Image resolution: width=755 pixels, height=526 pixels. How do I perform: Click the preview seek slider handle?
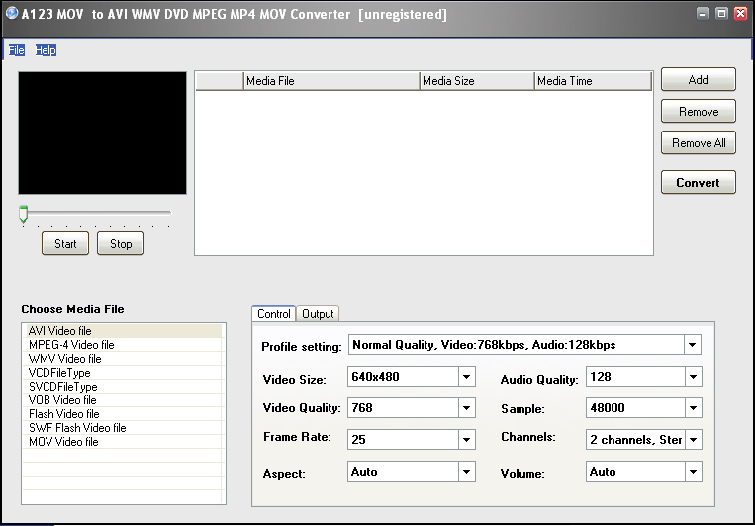23,214
